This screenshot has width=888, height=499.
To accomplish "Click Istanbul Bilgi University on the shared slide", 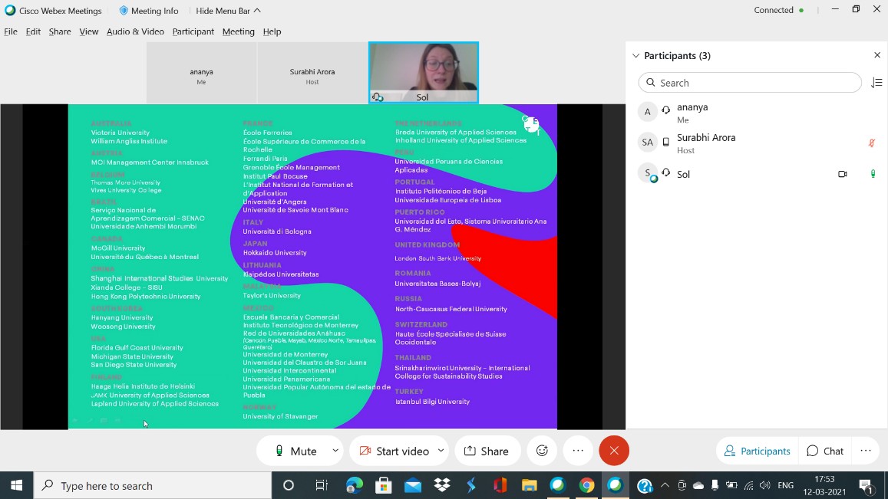I will coord(432,402).
